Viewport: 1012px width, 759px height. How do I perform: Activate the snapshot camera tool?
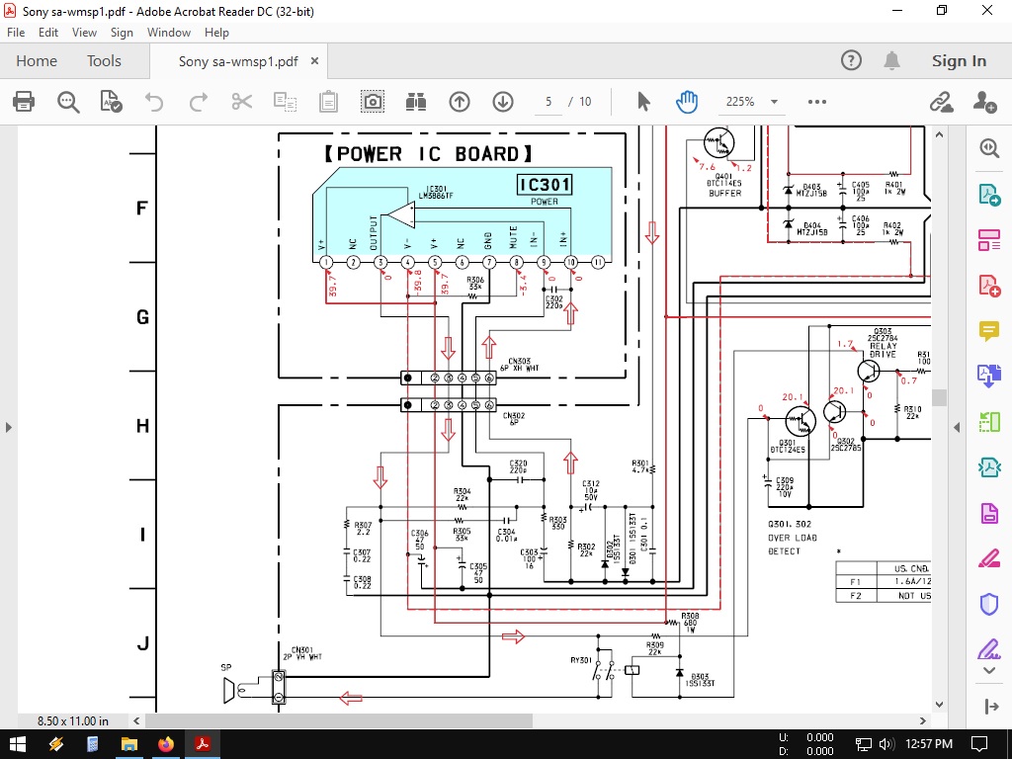coord(373,102)
